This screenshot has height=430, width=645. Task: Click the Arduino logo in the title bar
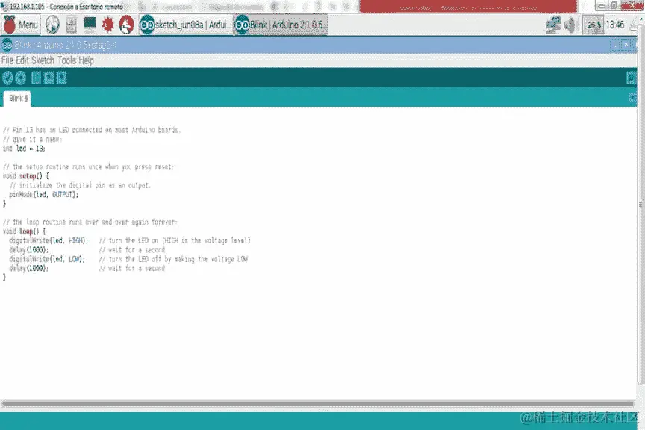[7, 45]
